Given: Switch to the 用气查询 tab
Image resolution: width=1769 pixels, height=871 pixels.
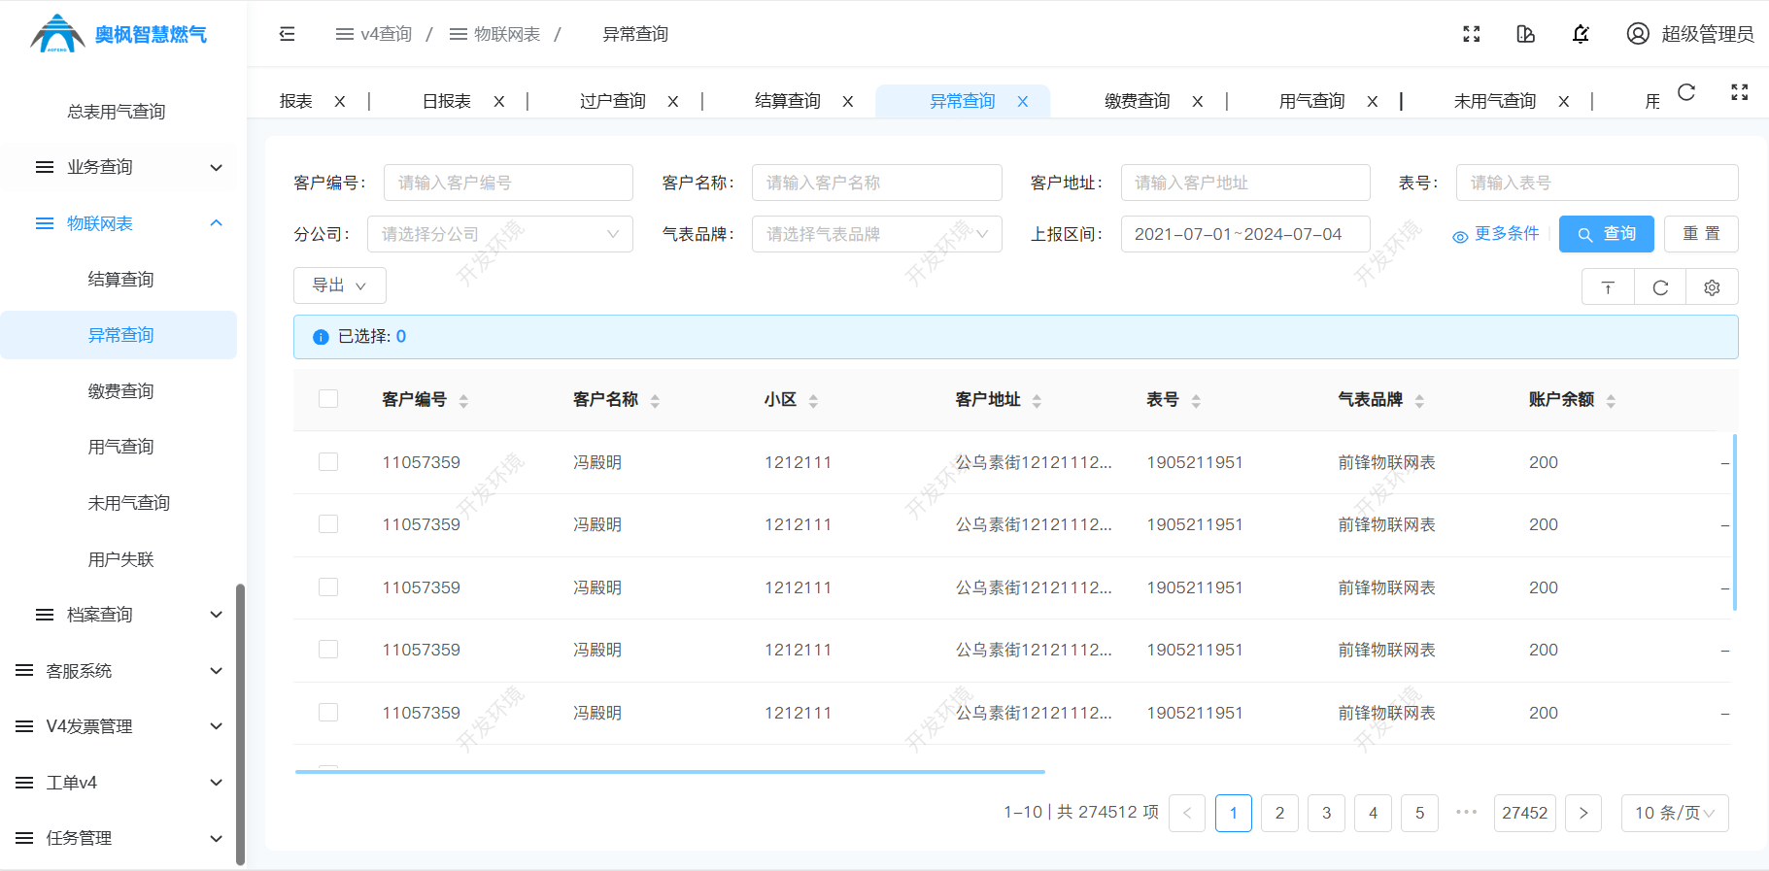Looking at the screenshot, I should (1311, 101).
